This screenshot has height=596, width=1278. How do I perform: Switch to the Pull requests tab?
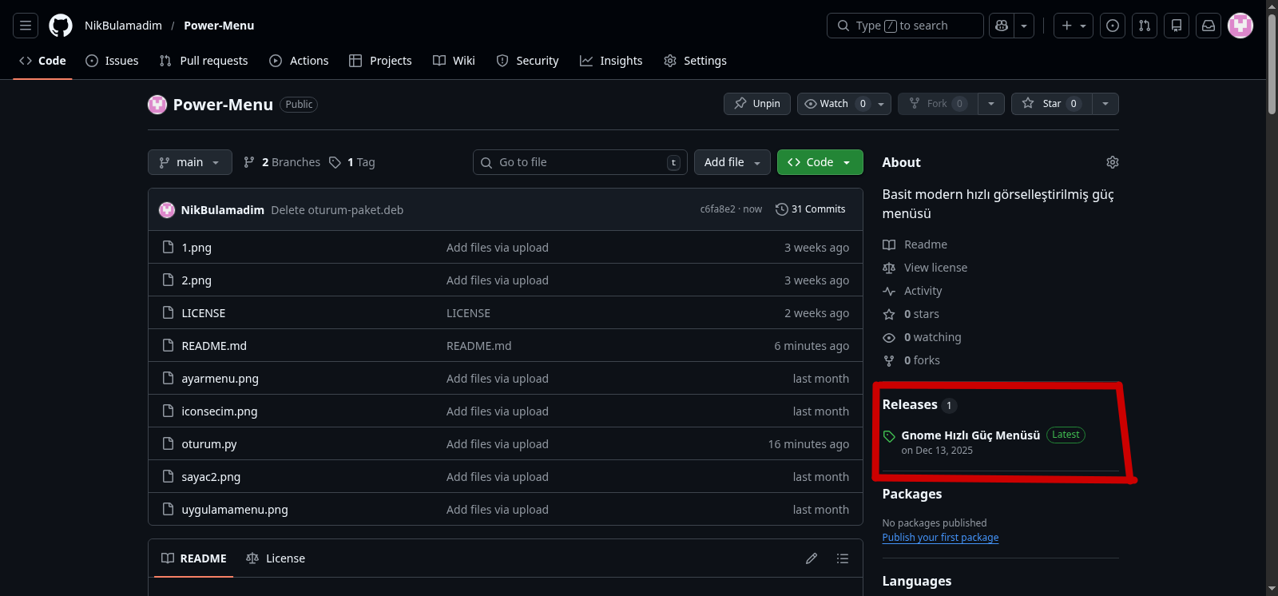coord(204,61)
